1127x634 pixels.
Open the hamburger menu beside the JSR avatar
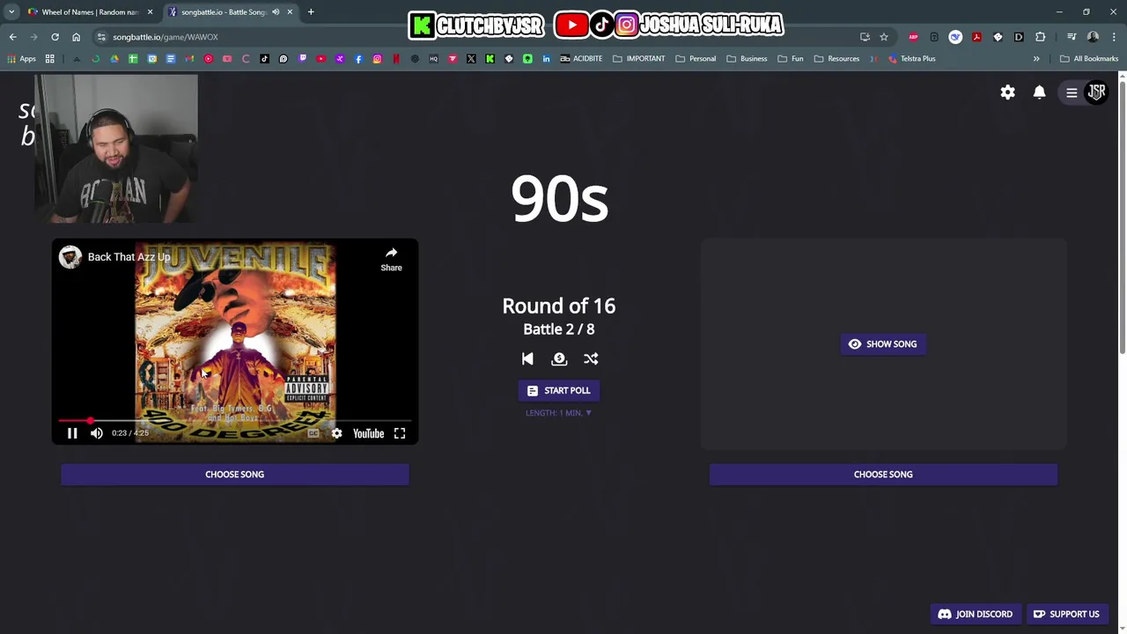point(1072,92)
